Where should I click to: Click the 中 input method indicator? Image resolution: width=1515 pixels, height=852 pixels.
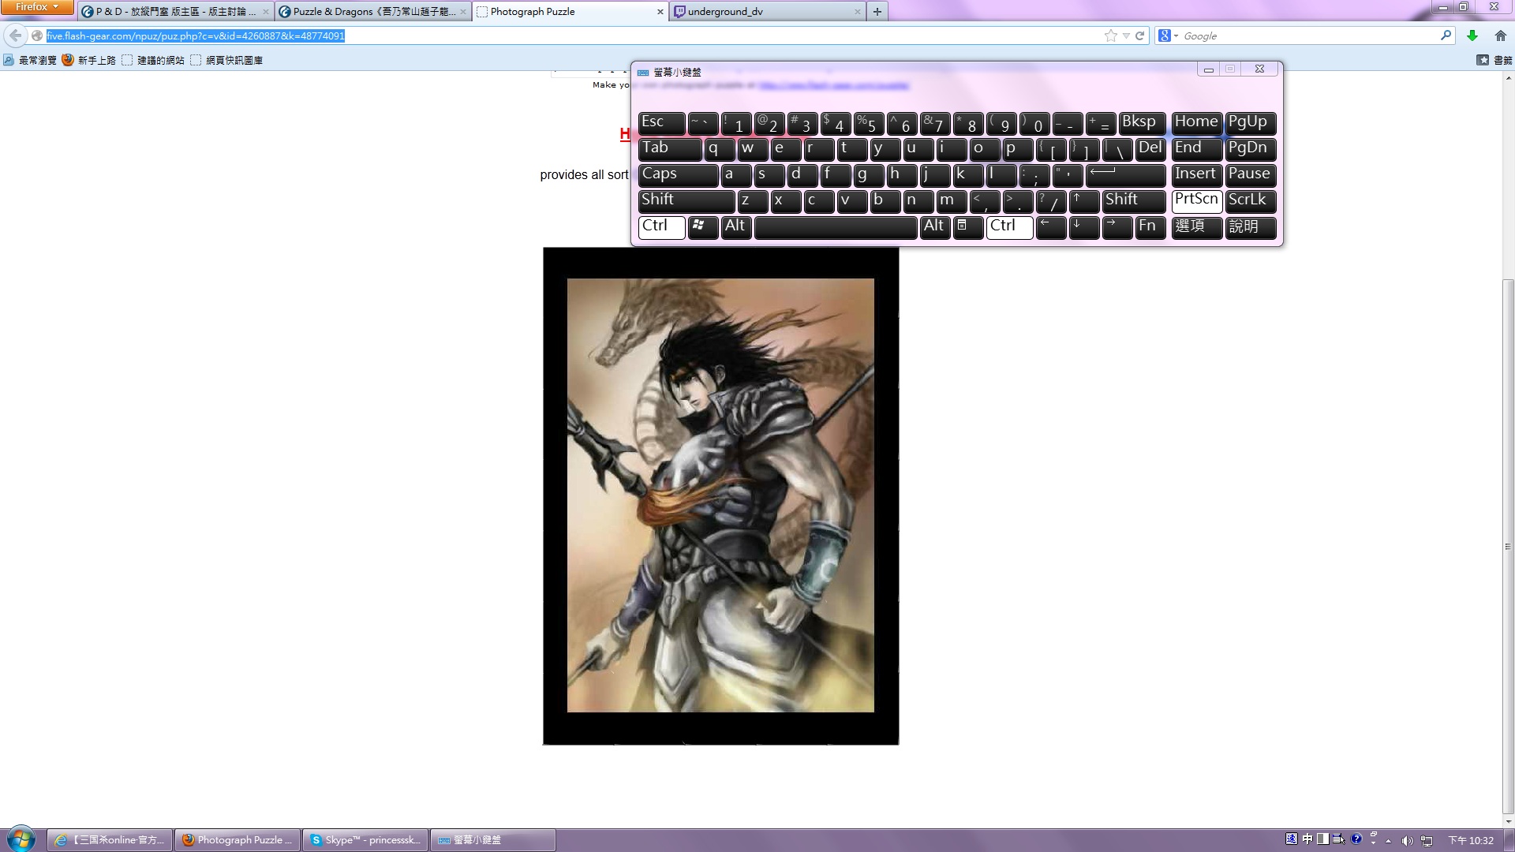[x=1307, y=839]
